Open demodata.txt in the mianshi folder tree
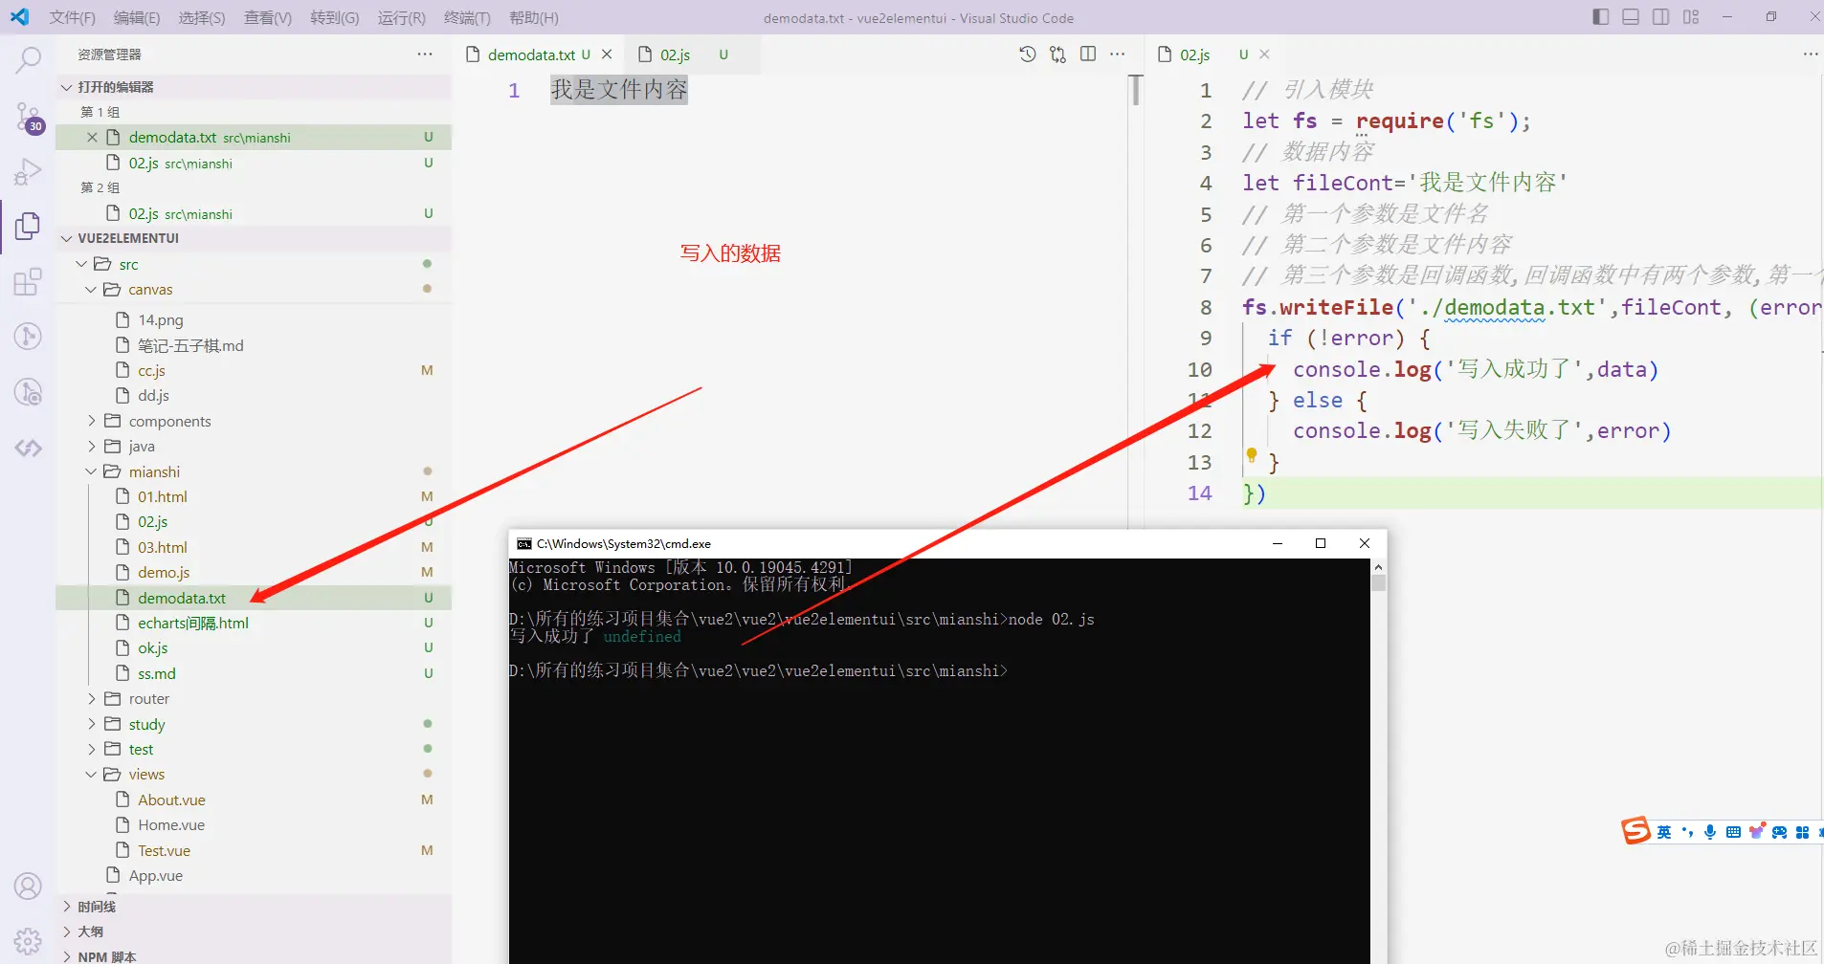The width and height of the screenshot is (1824, 964). coord(254,598)
